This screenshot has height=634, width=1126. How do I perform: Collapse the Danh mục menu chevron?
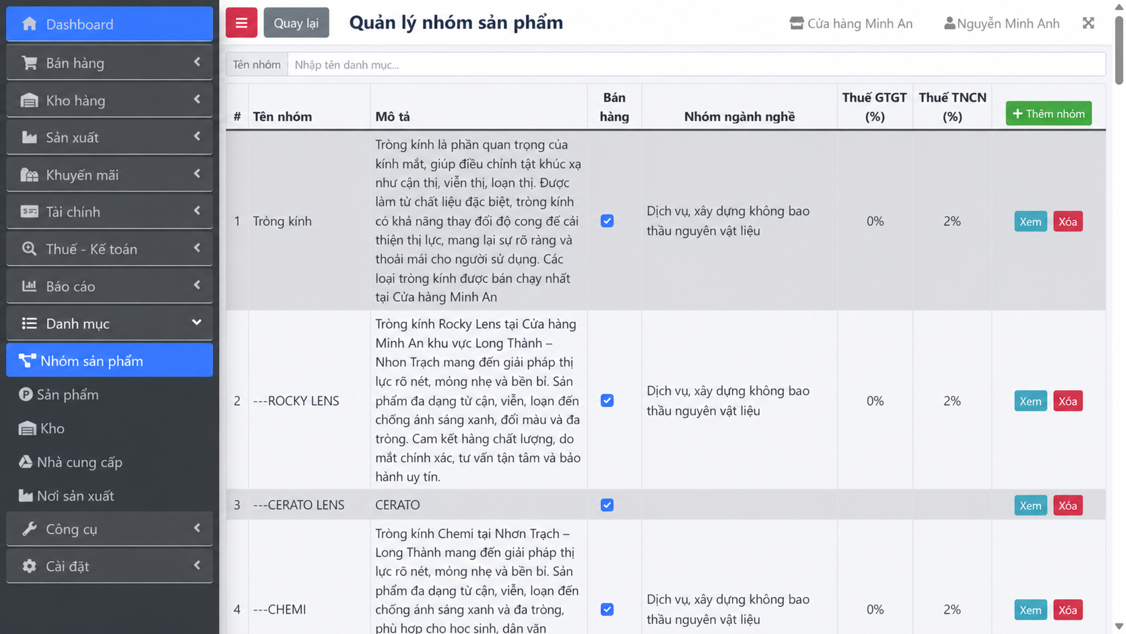(x=197, y=323)
